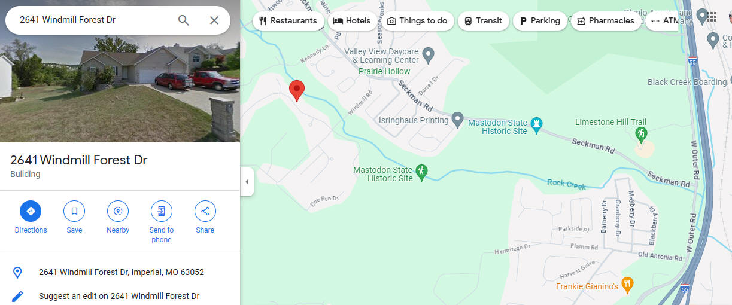
Task: Show Transit options on map
Action: point(484,21)
